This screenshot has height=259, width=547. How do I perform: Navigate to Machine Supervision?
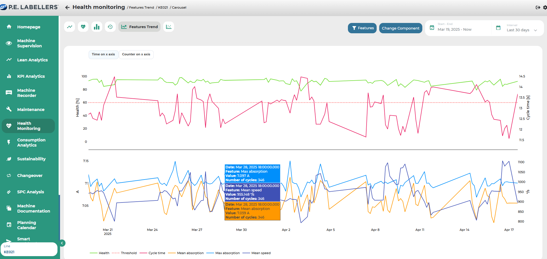pos(29,43)
